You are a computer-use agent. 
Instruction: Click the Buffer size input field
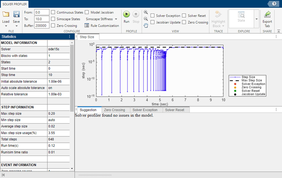[42, 26]
